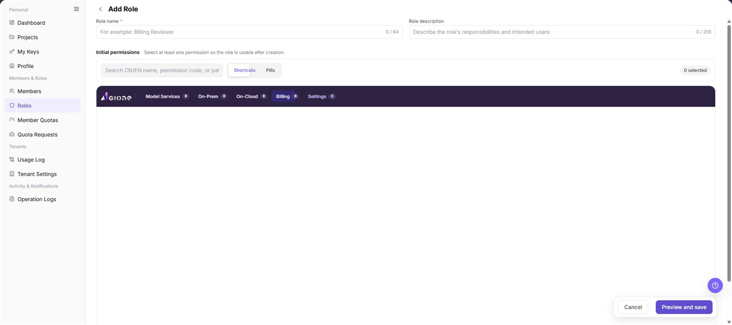Select the Settings permission tab
The image size is (732, 325).
point(321,96)
